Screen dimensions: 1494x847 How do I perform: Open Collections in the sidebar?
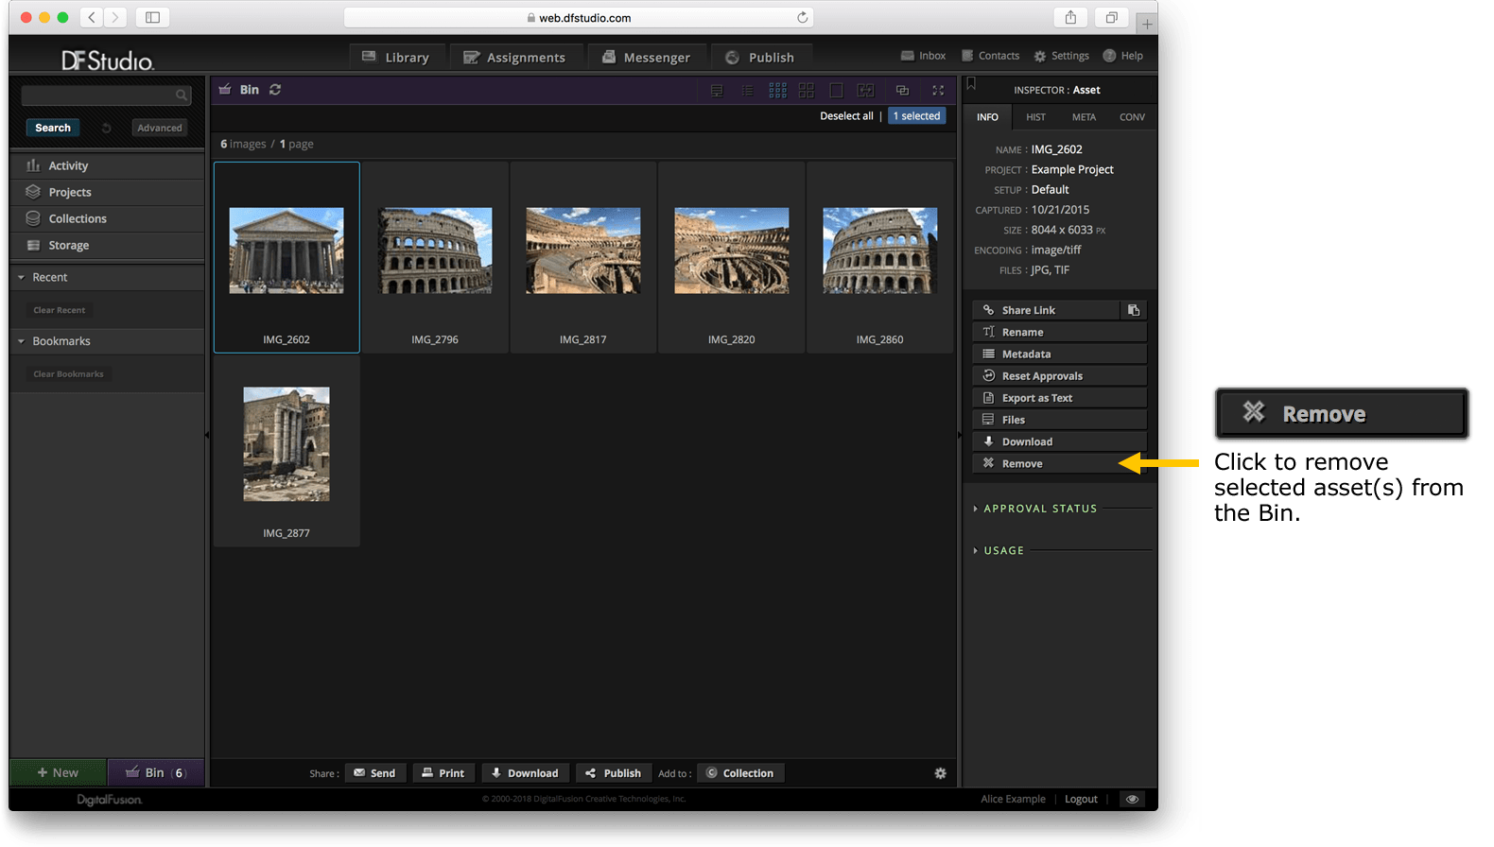tap(108, 218)
